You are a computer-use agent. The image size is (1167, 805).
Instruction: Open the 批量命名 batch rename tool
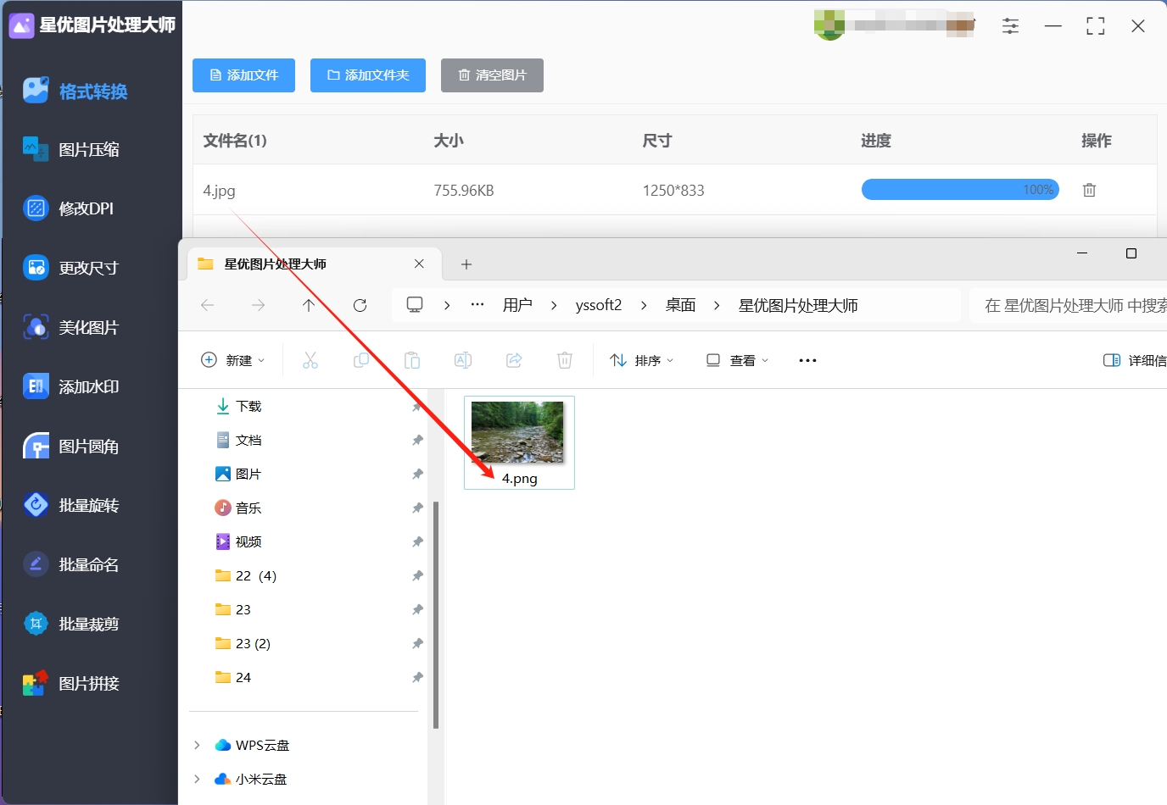tap(72, 565)
